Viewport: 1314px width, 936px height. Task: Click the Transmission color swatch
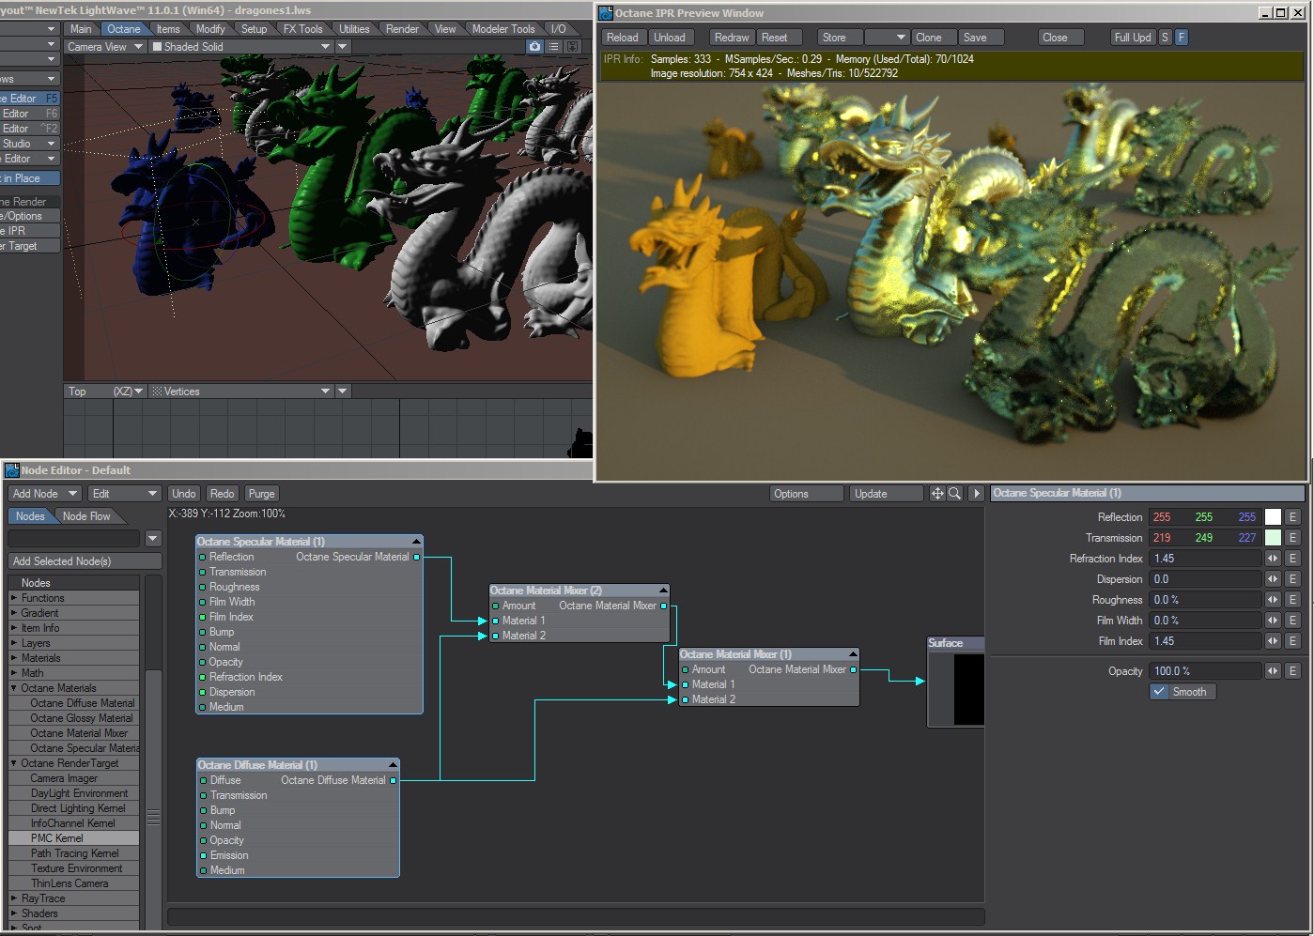click(x=1273, y=538)
